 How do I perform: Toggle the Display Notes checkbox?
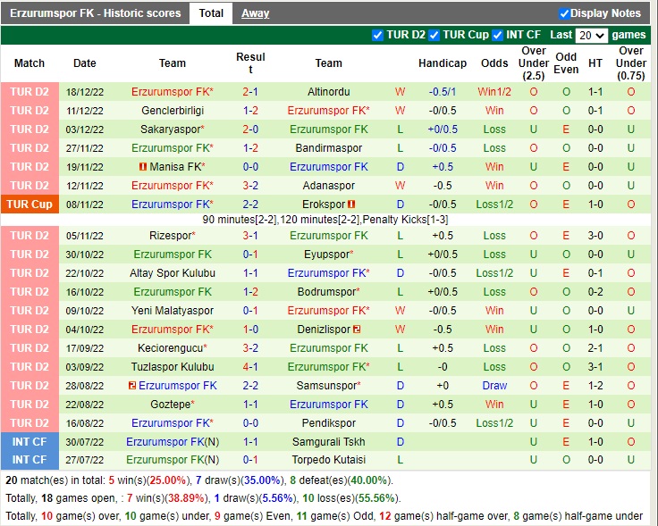(564, 13)
